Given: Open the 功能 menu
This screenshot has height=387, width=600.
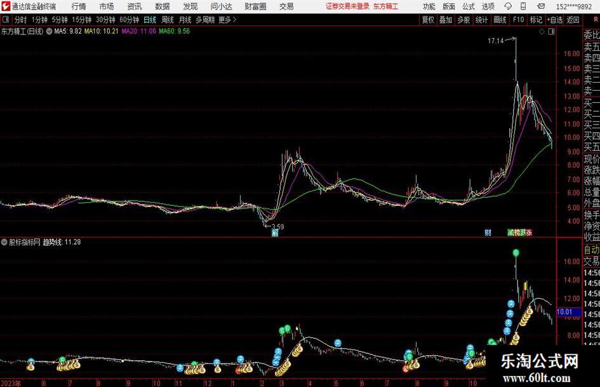Looking at the screenshot, I should pos(429,6).
